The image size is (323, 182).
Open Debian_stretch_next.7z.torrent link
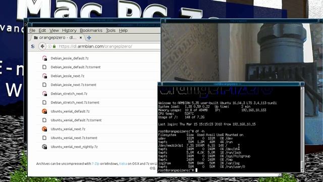tap(75, 103)
